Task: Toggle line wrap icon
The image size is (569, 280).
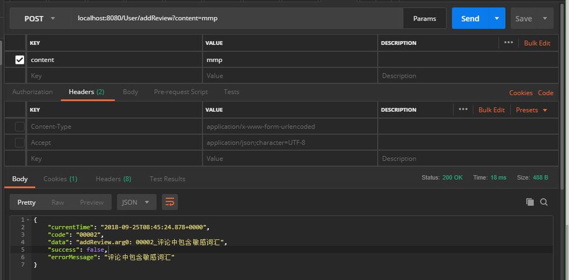Action: (170, 202)
